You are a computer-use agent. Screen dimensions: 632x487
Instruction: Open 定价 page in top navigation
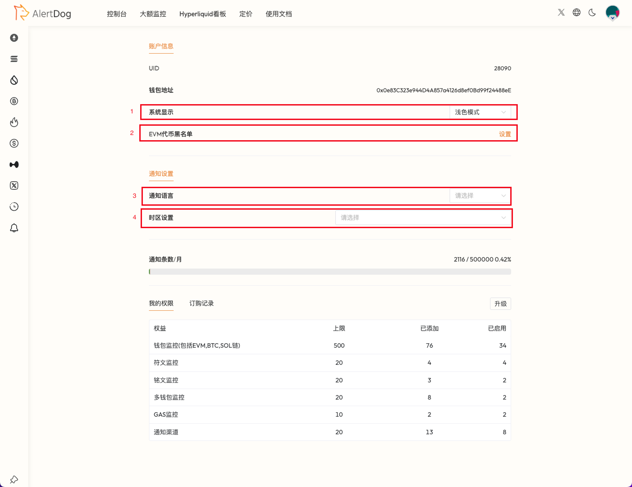246,14
